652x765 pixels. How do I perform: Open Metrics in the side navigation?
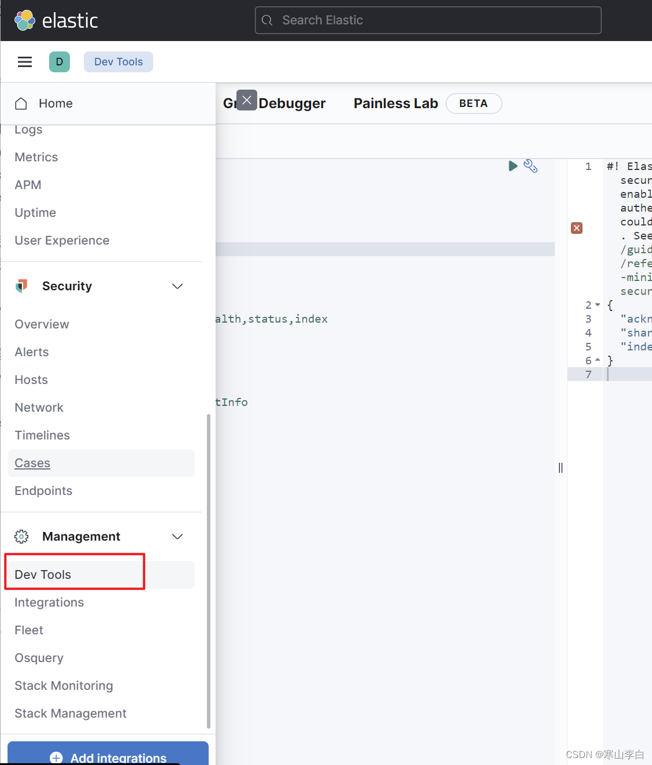point(36,157)
